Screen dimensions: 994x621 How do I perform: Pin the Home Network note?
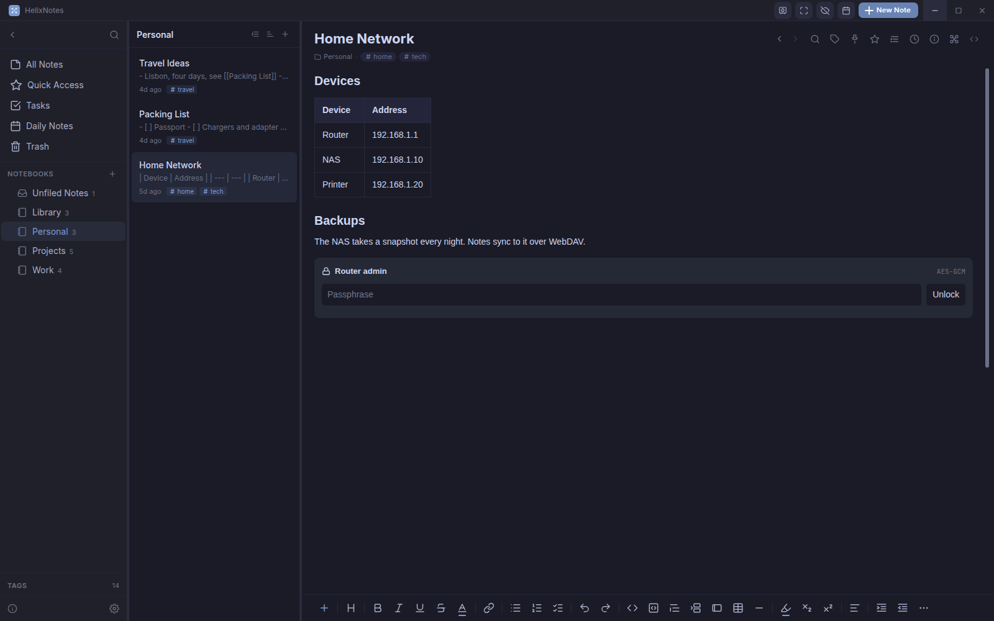[855, 39]
